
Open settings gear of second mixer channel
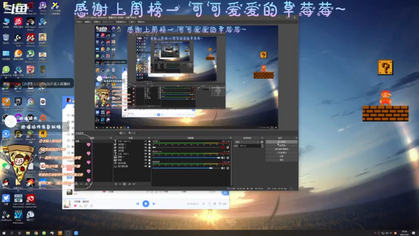[x=228, y=157]
